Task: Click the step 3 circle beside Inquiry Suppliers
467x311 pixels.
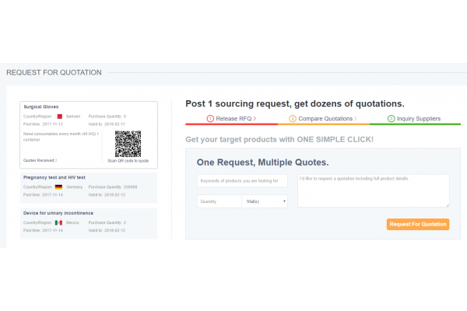Action: pyautogui.click(x=392, y=119)
